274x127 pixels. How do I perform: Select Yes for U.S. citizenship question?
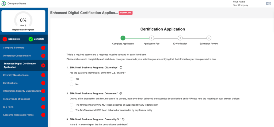[71, 79]
